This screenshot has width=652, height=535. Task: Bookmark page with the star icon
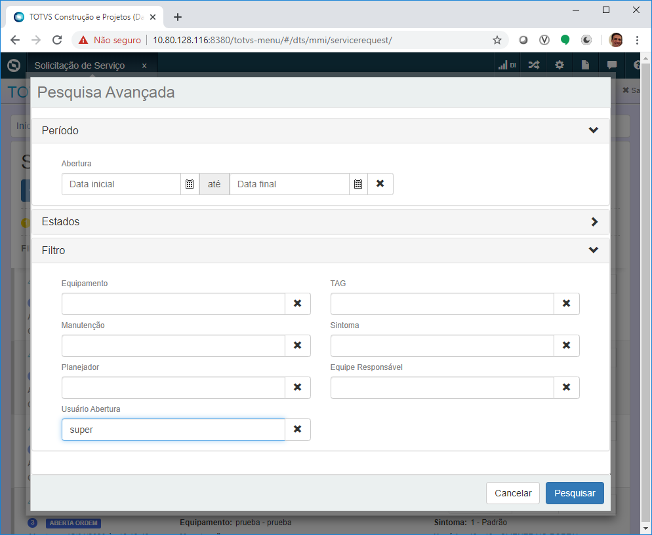[x=497, y=40]
